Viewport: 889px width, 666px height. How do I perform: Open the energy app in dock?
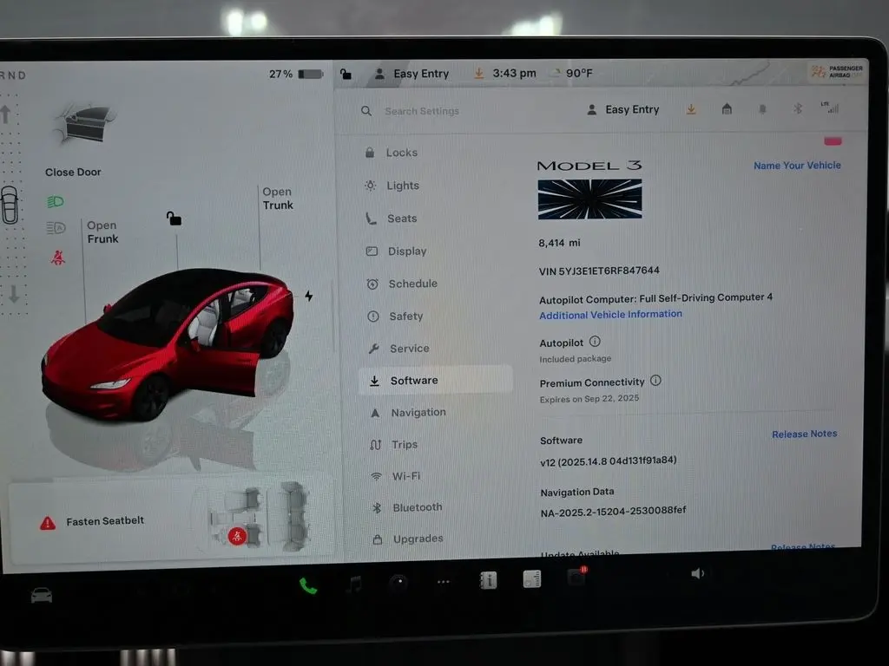click(x=532, y=578)
